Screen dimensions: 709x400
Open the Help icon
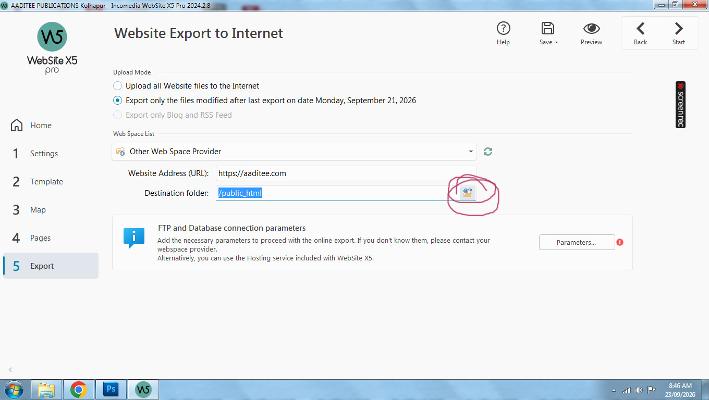(503, 28)
